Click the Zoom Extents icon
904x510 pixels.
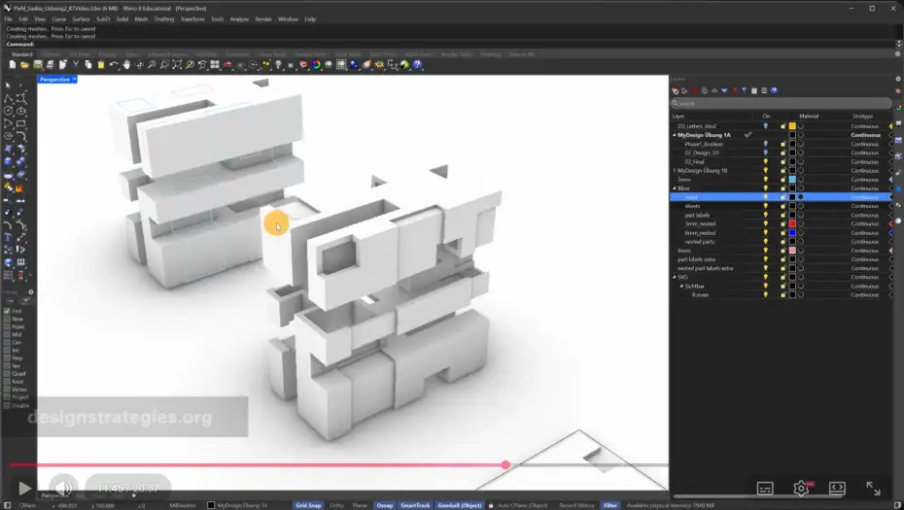tap(177, 65)
